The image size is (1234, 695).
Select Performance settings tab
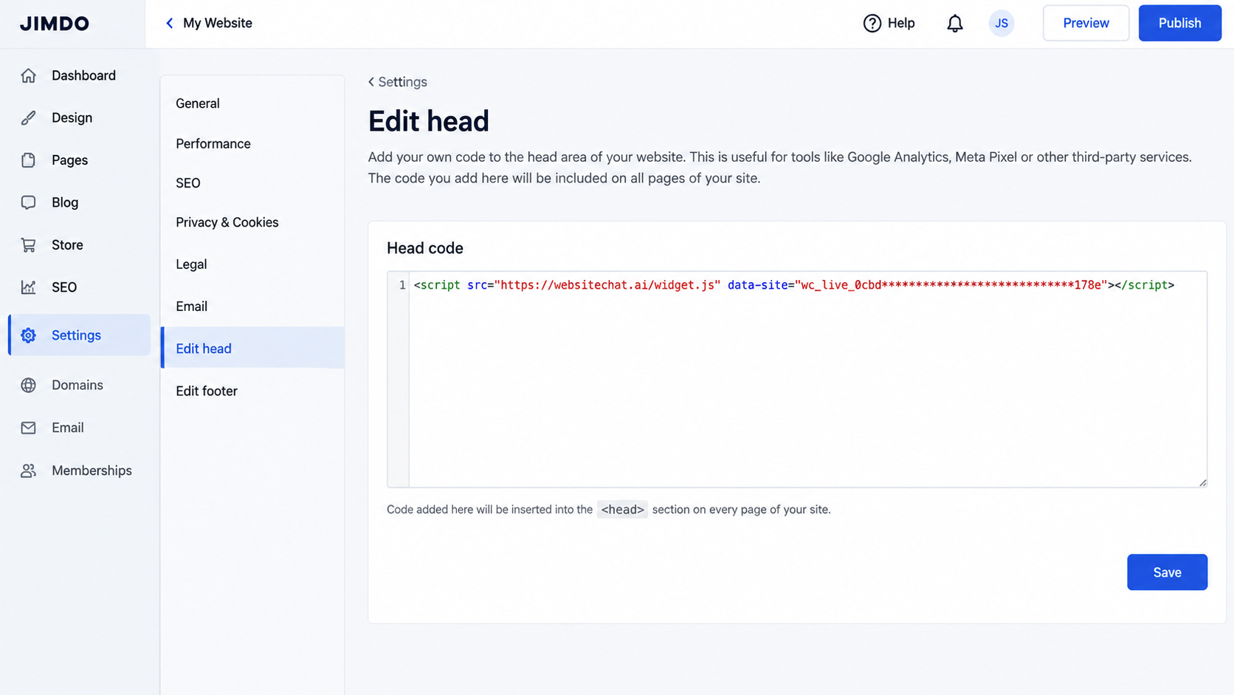pos(252,144)
